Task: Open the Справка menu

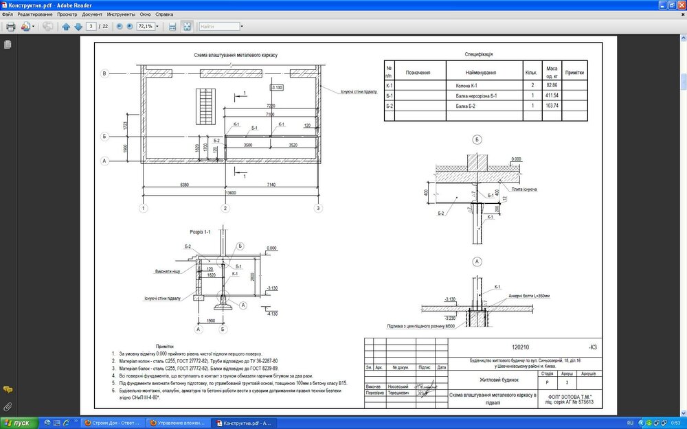Action: pyautogui.click(x=165, y=14)
